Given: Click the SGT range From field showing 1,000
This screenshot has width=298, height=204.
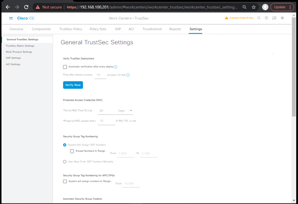Looking at the screenshot, I should pos(125,154).
